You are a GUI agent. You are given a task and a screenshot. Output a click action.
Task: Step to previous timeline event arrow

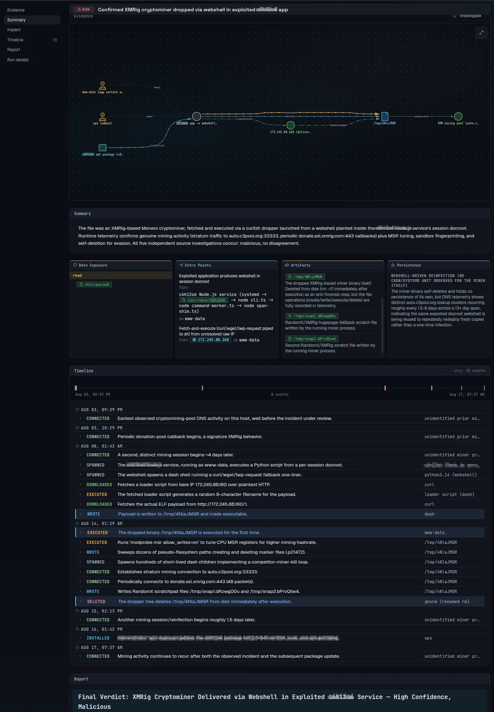click(445, 371)
